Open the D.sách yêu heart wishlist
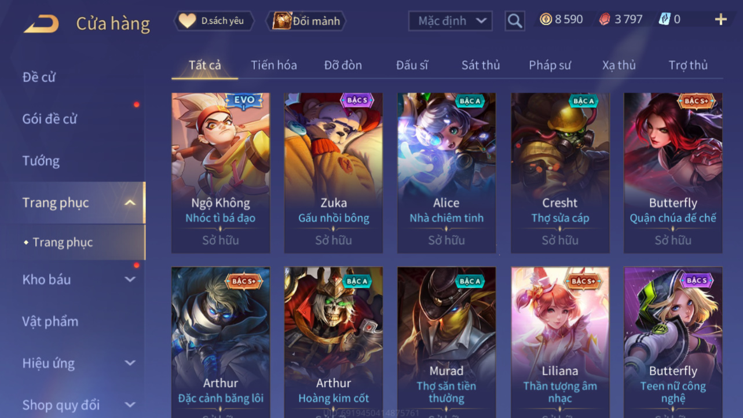This screenshot has width=743, height=418. pyautogui.click(x=187, y=21)
